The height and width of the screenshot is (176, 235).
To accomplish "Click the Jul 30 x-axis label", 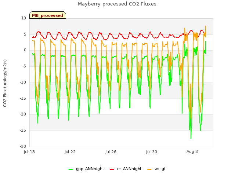I will [x=152, y=152].
